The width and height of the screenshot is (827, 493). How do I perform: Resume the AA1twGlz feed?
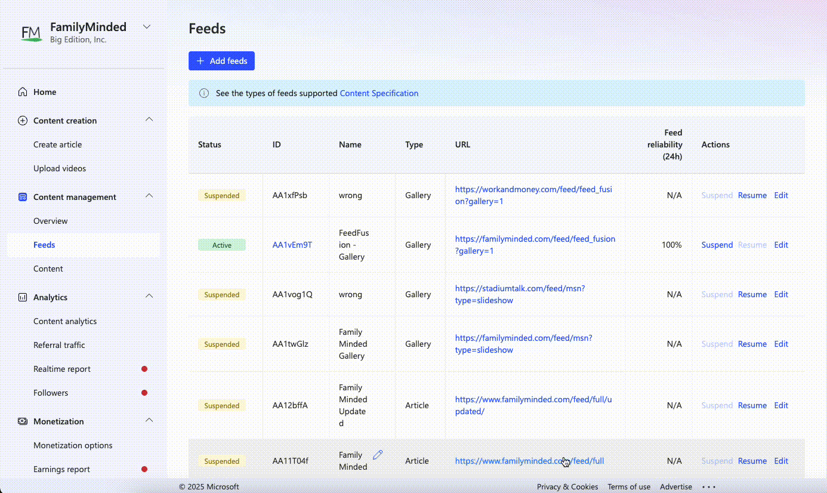click(x=752, y=344)
